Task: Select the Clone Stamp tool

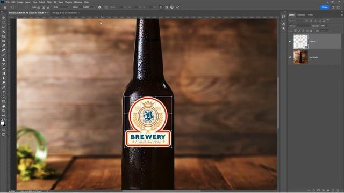Action: tap(4, 60)
